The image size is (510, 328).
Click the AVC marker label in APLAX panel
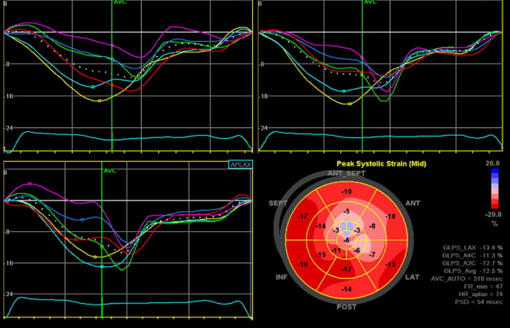pos(110,170)
